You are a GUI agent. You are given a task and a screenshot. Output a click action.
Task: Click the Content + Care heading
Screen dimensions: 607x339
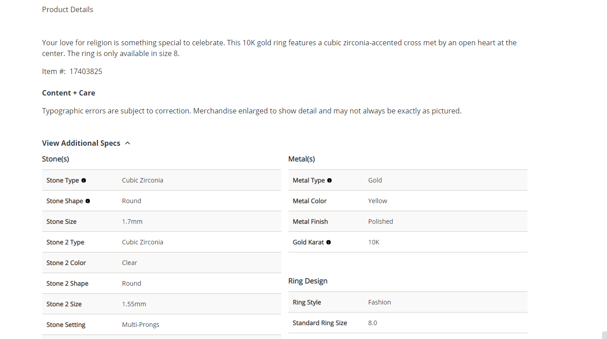[x=68, y=93]
